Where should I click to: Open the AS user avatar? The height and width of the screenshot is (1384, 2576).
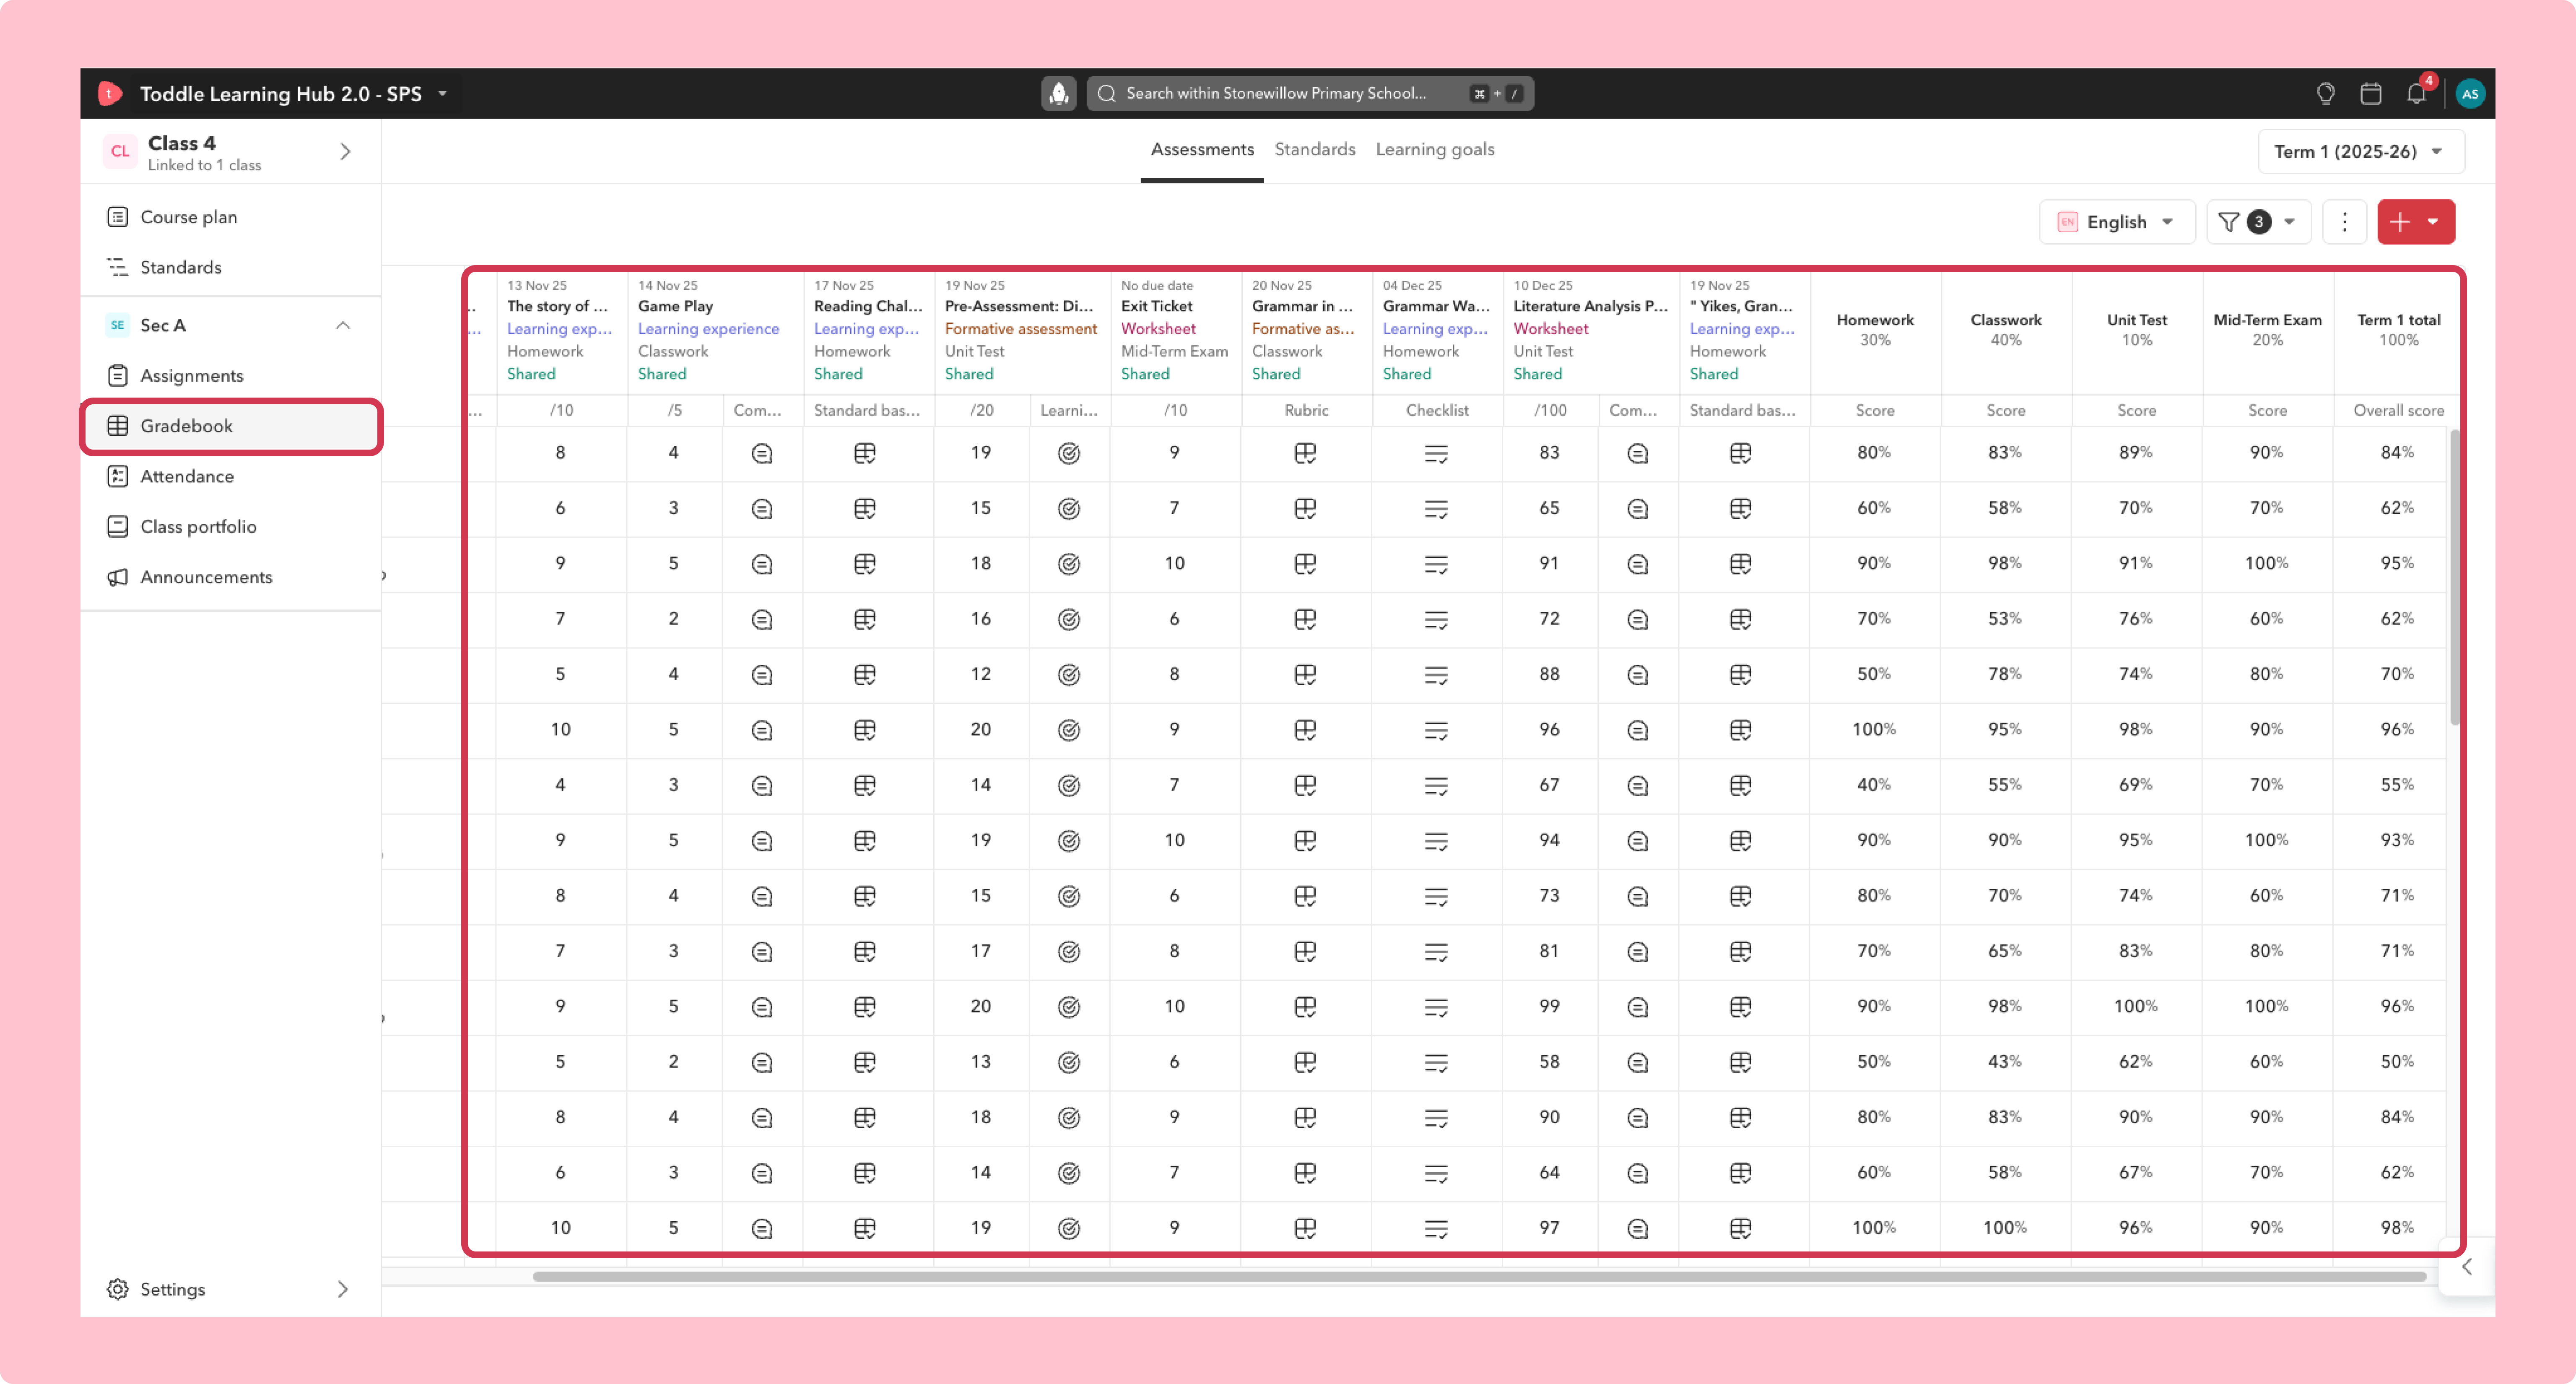2470,93
